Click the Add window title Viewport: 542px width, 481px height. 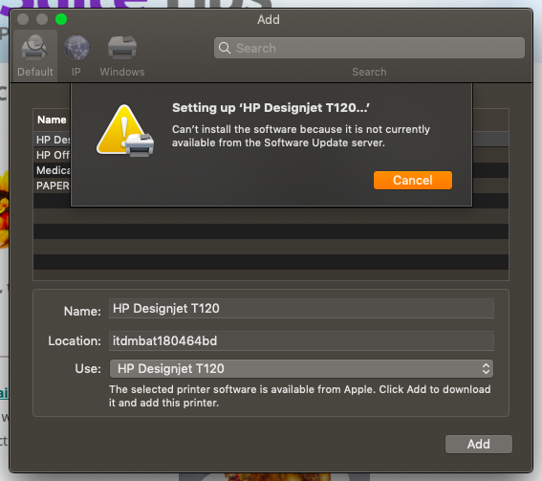tap(269, 19)
